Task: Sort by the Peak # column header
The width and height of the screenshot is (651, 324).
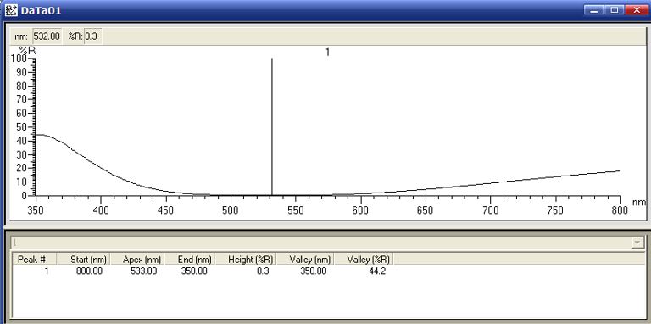Action: (35, 260)
